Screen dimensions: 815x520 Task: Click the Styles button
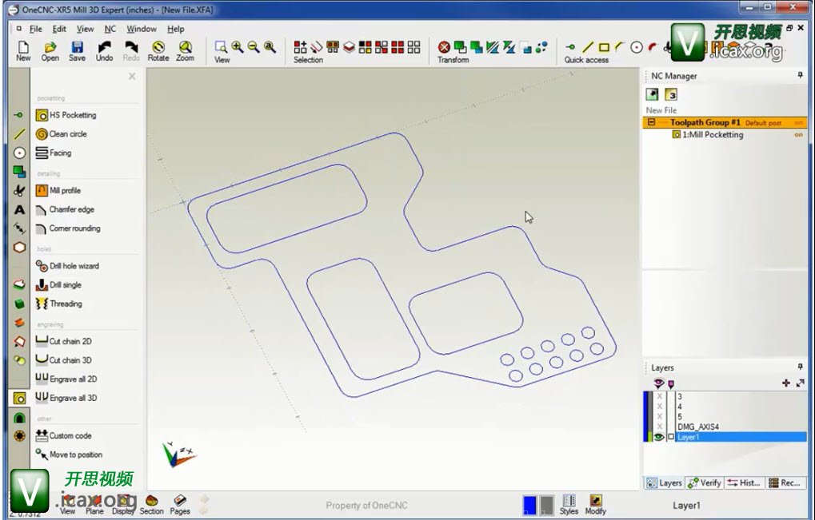569,504
